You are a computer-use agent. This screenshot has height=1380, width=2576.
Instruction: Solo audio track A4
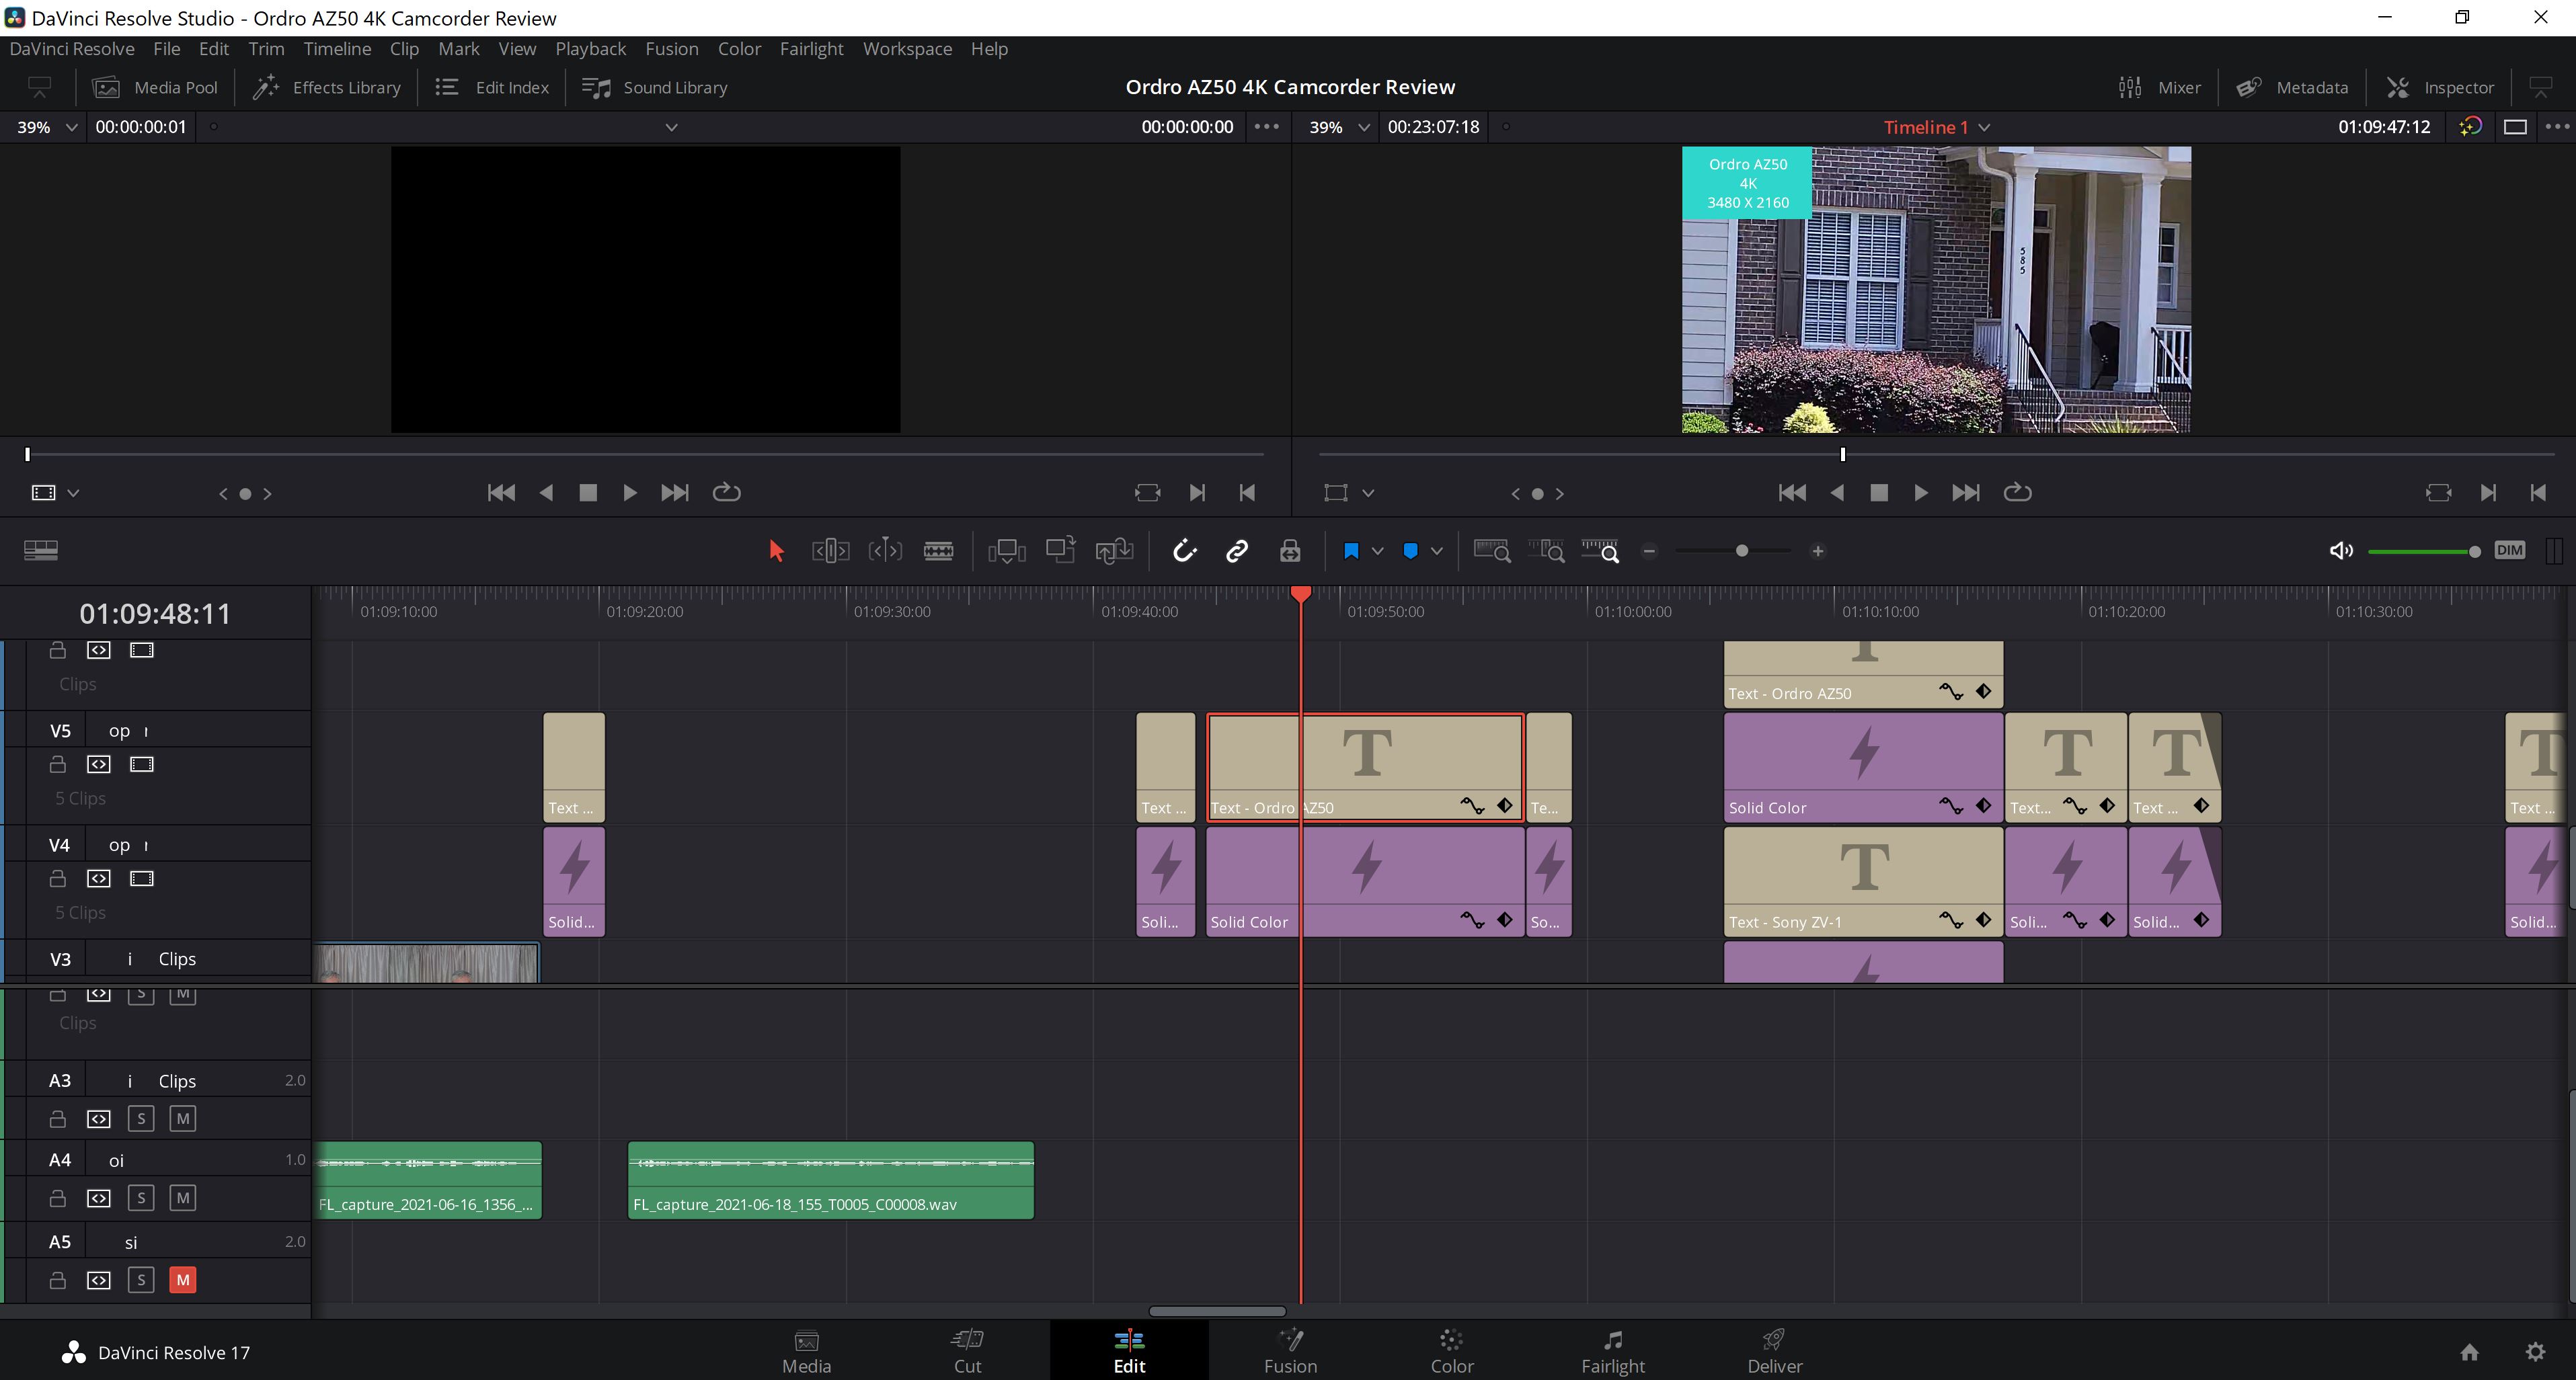pos(141,1198)
